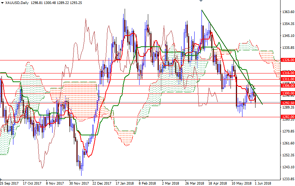Image resolution: width=295 pixels, height=186 pixels.
Task: Click the 25 Sep 2017 date label
Action: tap(10, 183)
